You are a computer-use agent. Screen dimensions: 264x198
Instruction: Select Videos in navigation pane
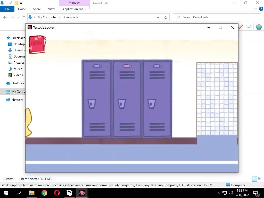coord(15,75)
